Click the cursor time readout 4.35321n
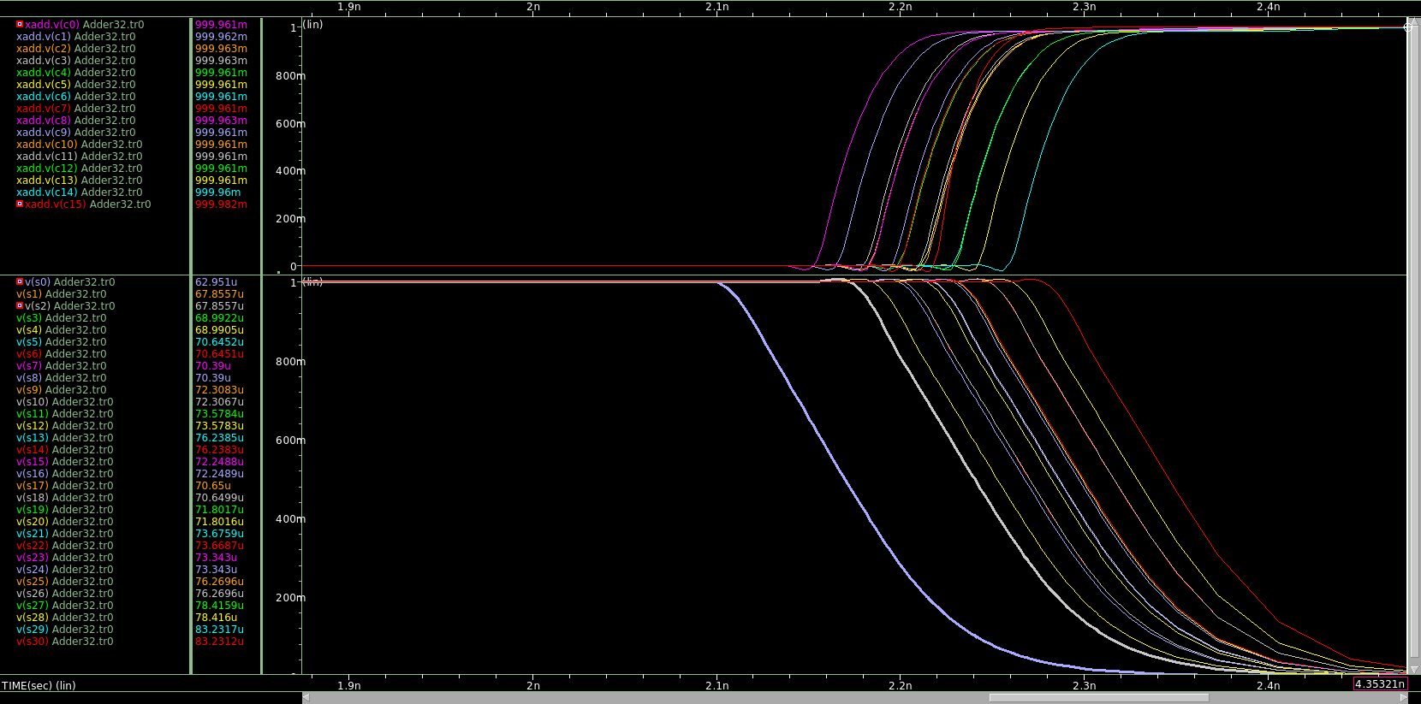The height and width of the screenshot is (704, 1421). 1380,684
